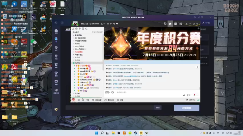Click the [Nine95] link in chat notifications
The image size is (243, 136).
pyautogui.click(x=116, y=69)
